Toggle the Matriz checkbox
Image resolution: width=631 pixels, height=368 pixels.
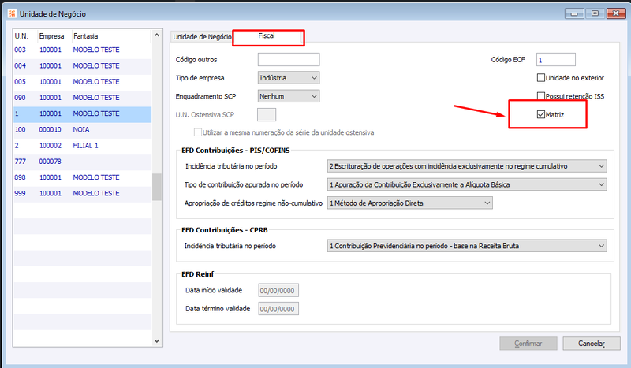click(541, 114)
